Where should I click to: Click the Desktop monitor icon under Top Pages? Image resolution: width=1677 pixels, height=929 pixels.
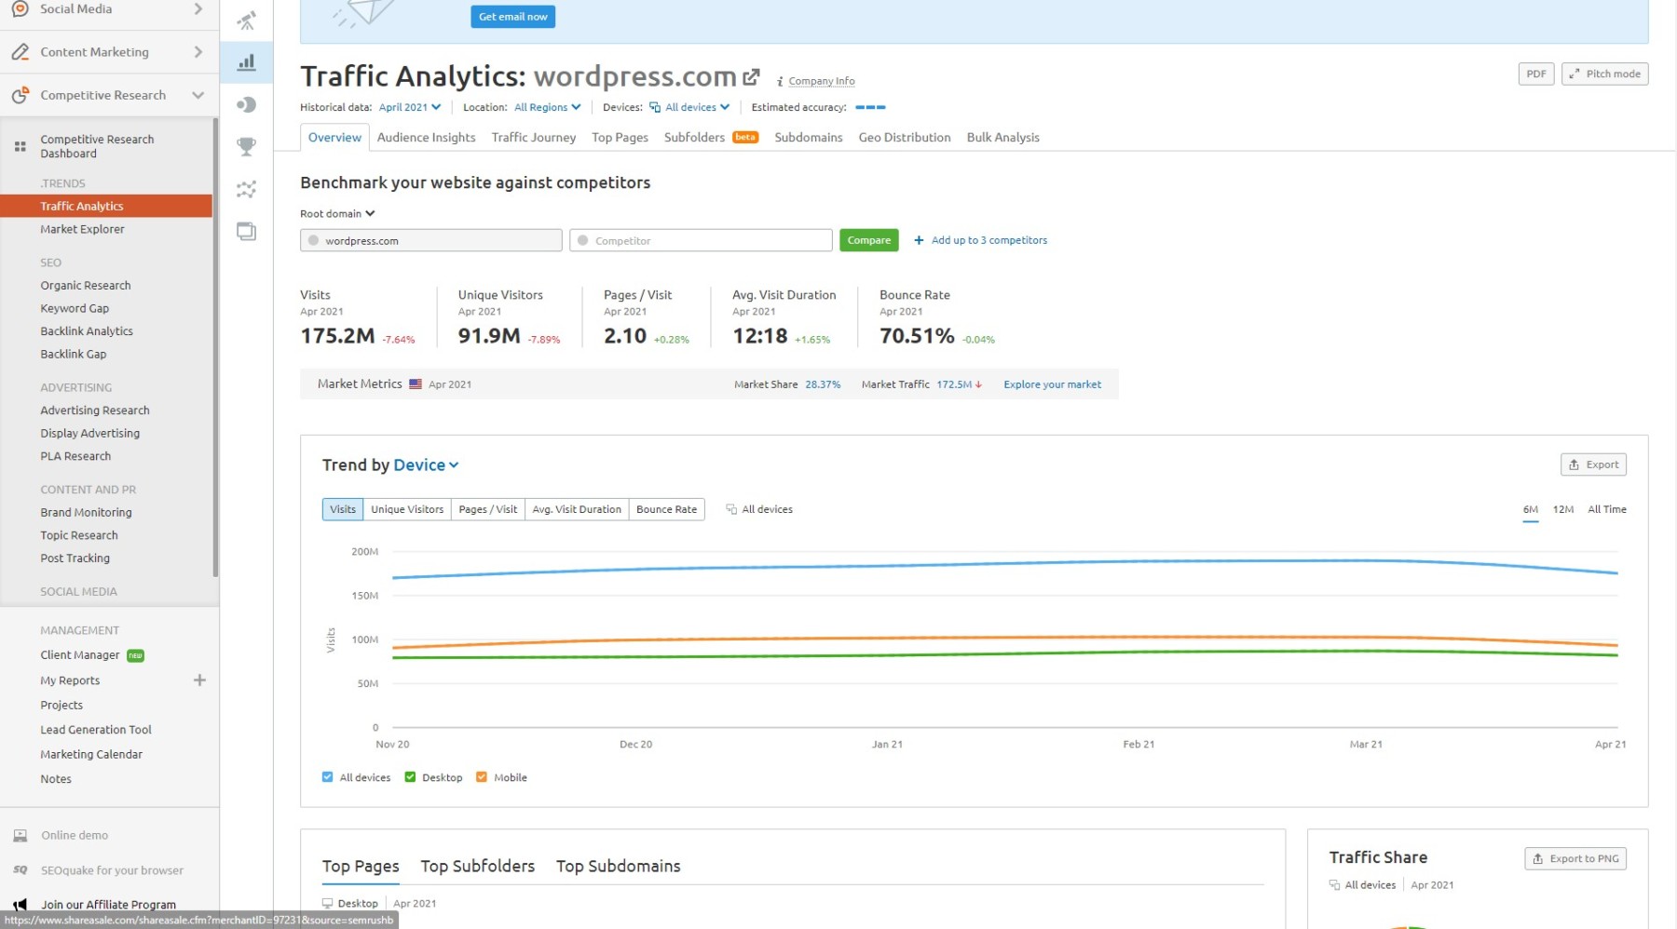coord(327,903)
